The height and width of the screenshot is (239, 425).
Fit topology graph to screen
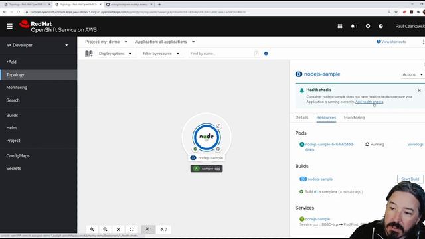coord(118,229)
